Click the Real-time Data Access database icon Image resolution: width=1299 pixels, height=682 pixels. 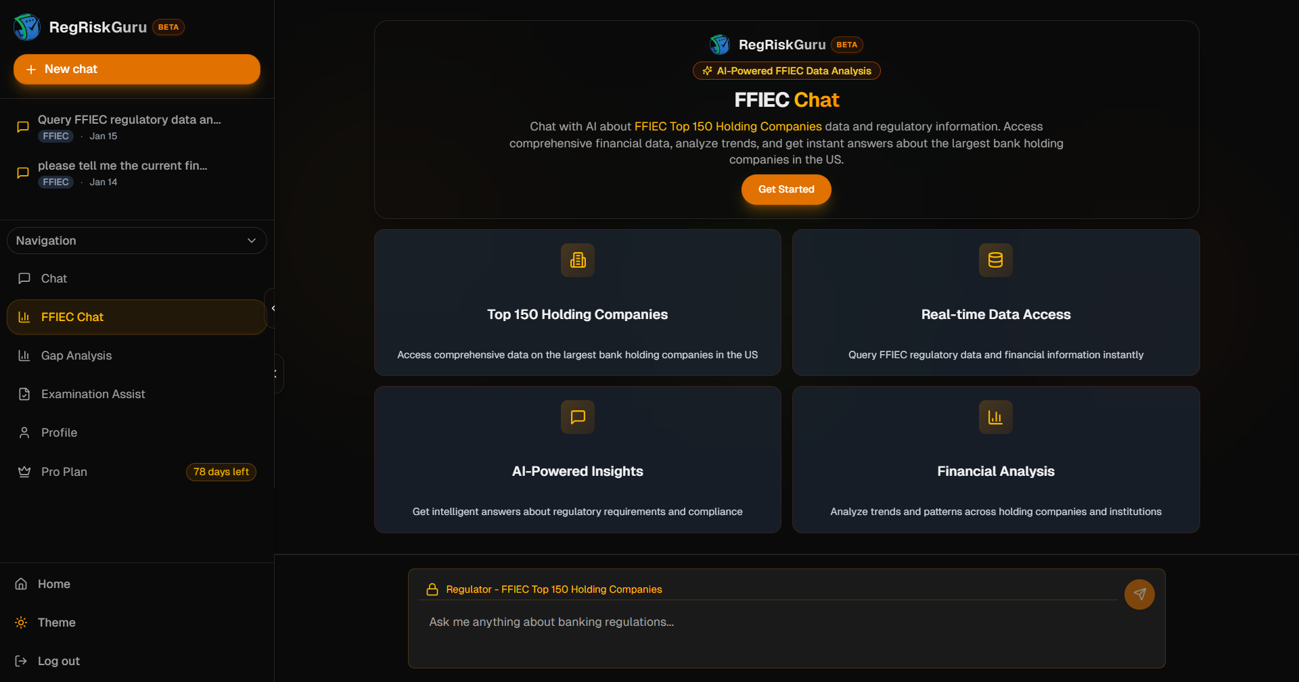995,260
